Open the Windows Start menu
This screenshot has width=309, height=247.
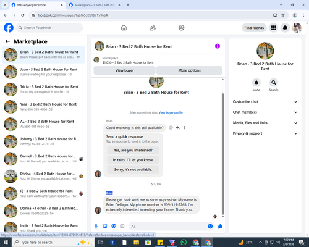point(6,242)
